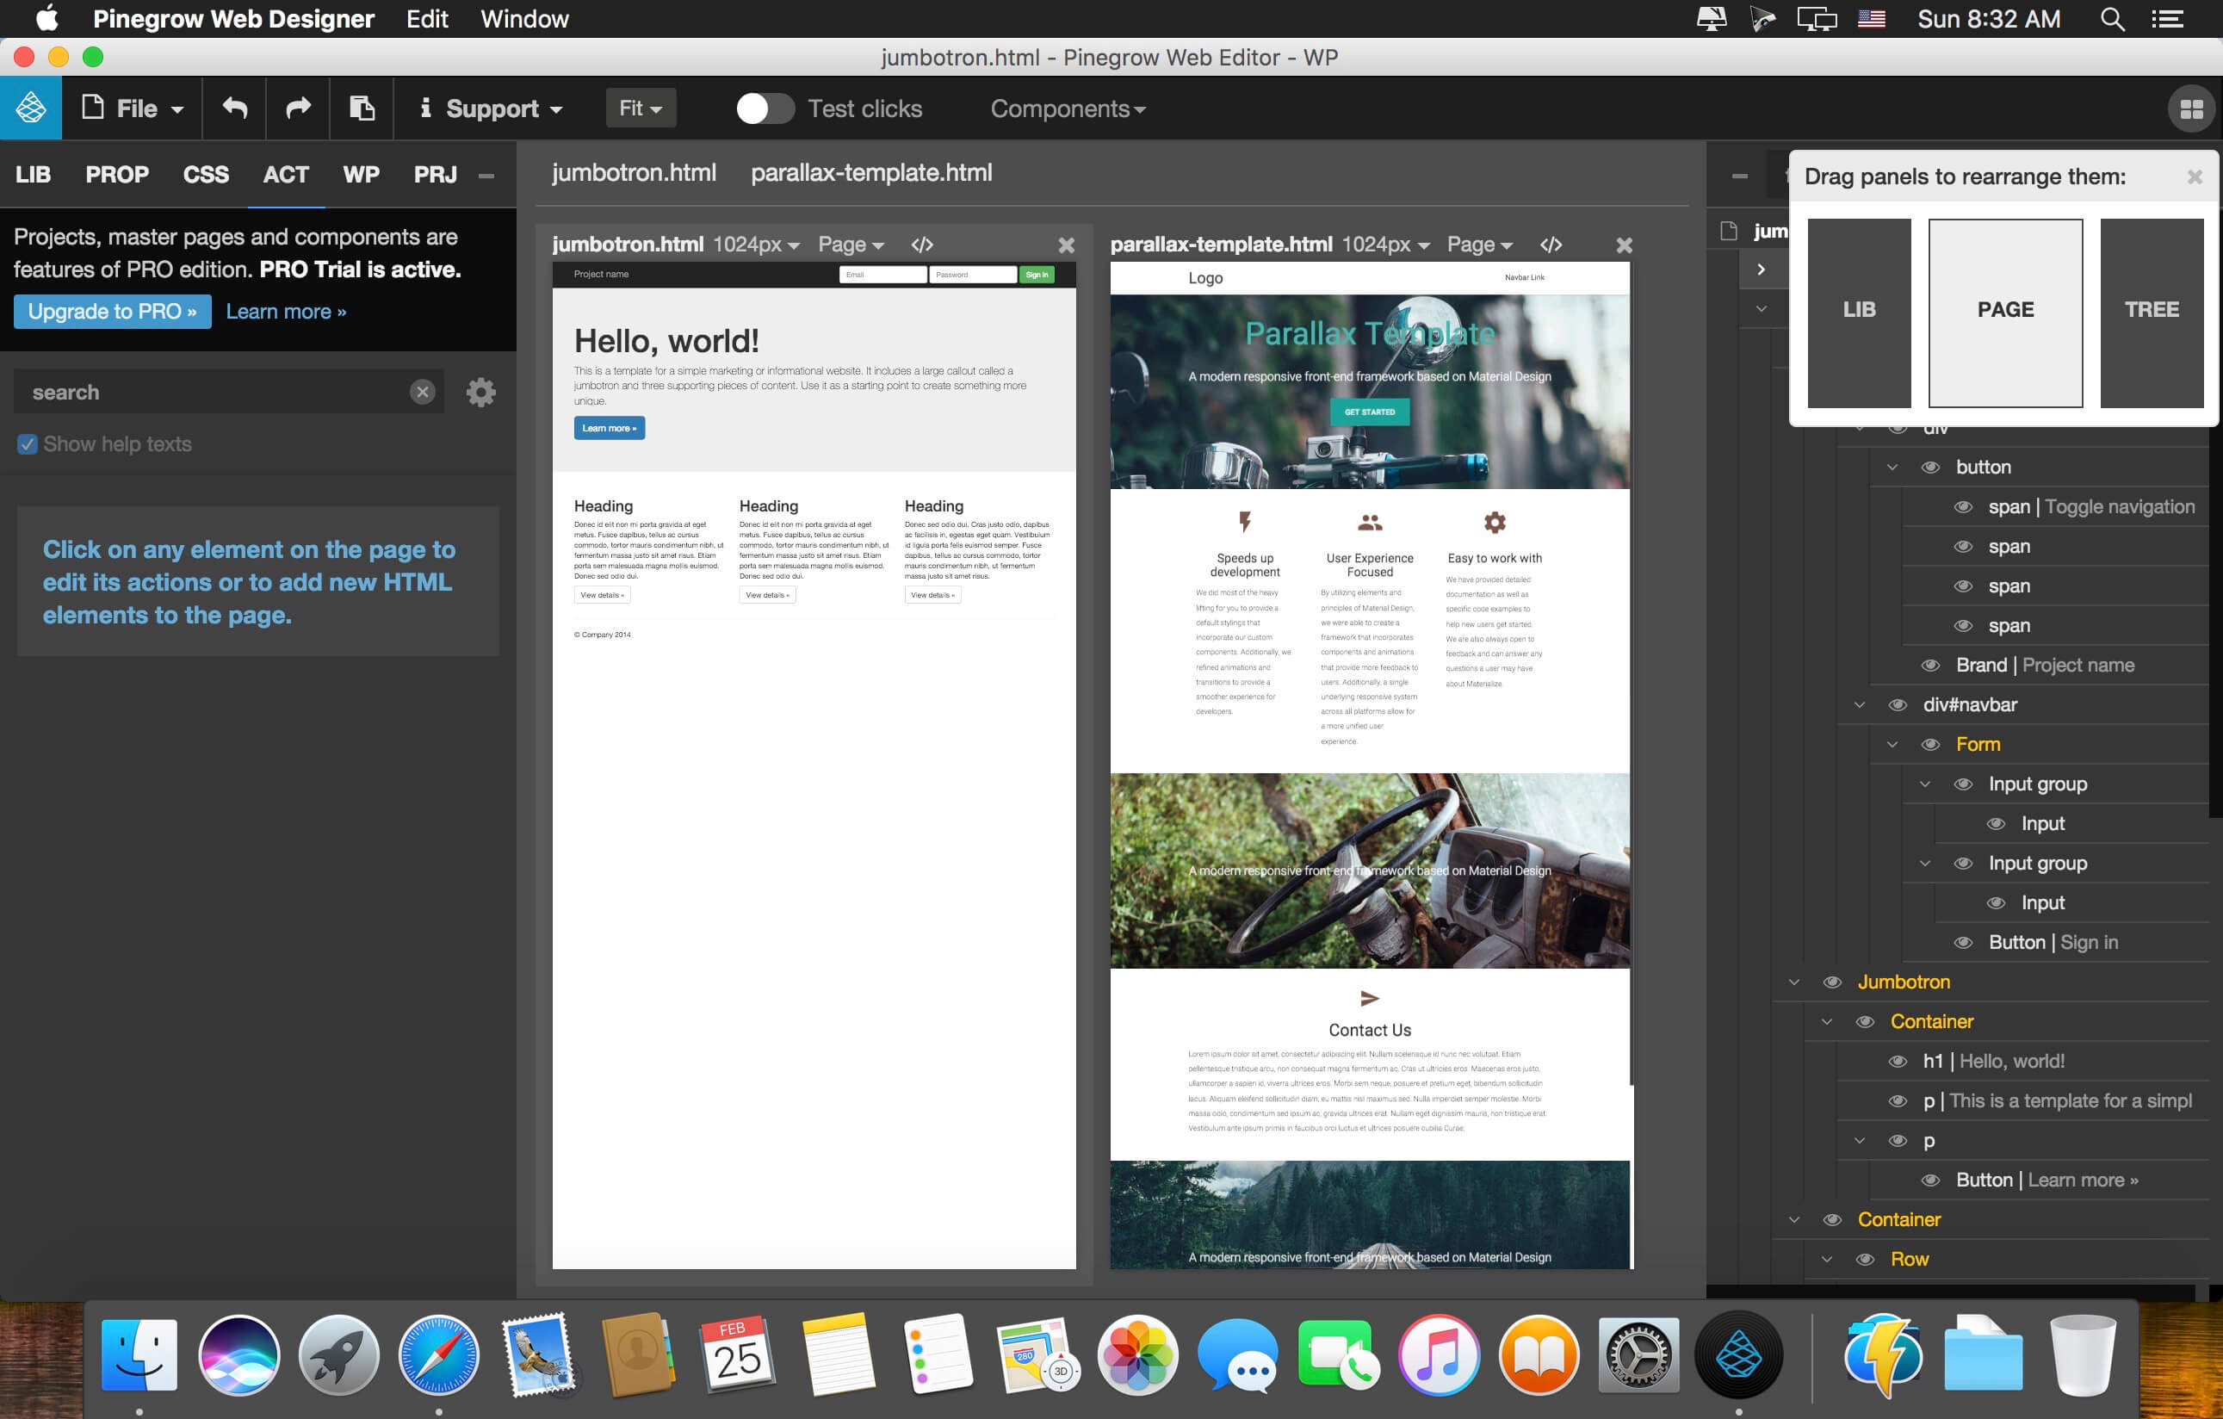Collapse the div#navbar tree node
2223x1419 pixels.
tap(1860, 705)
